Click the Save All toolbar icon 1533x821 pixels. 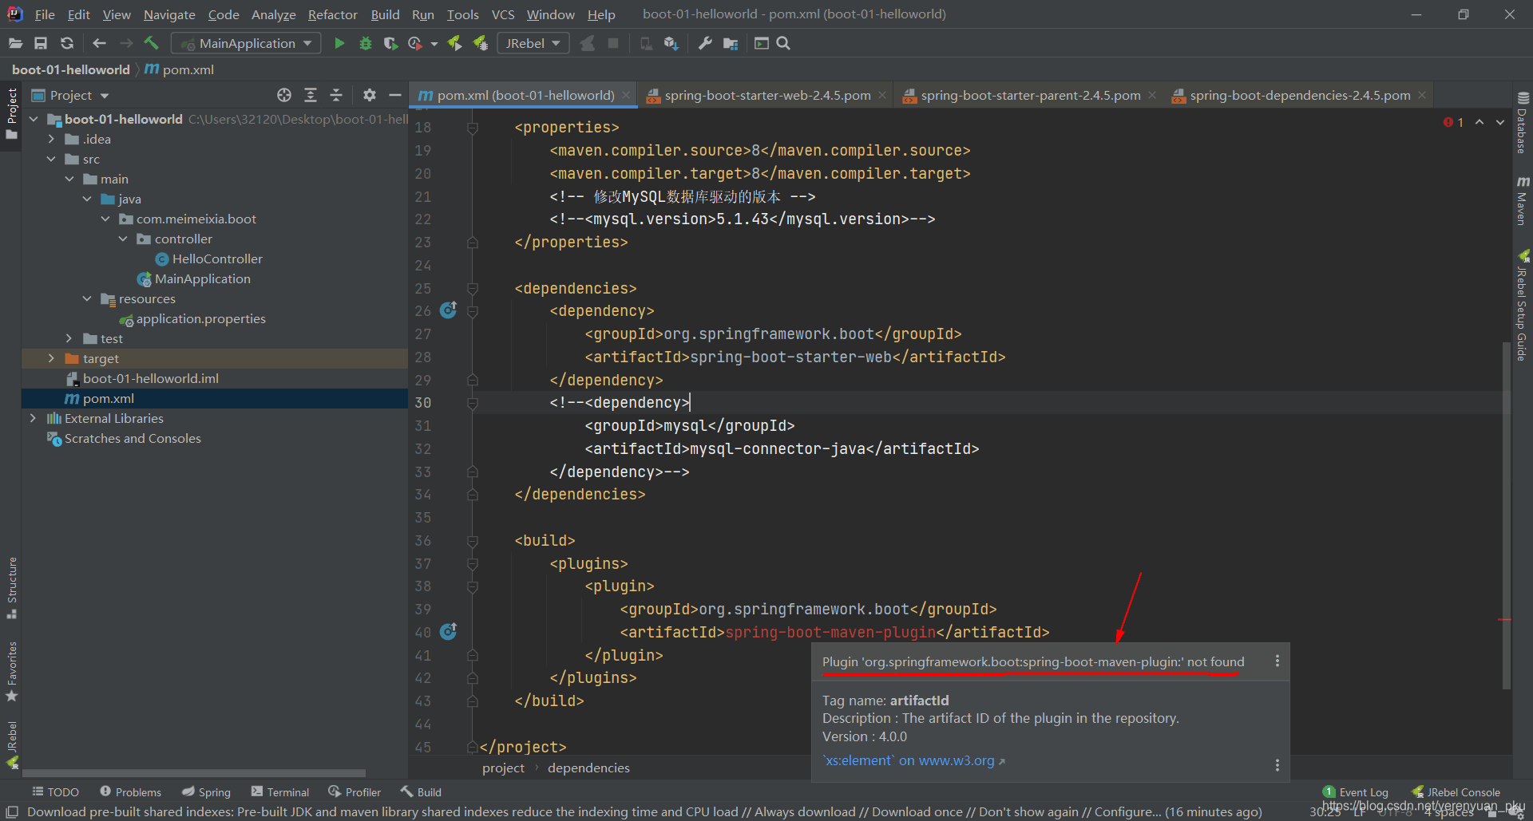tap(41, 43)
